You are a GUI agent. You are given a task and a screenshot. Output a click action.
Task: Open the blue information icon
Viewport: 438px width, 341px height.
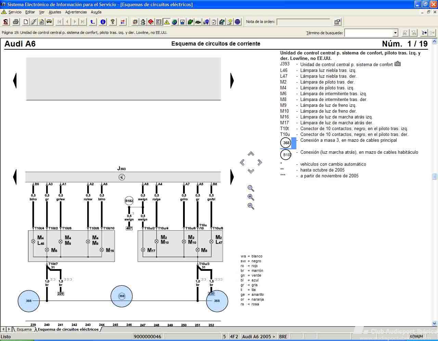click(103, 22)
